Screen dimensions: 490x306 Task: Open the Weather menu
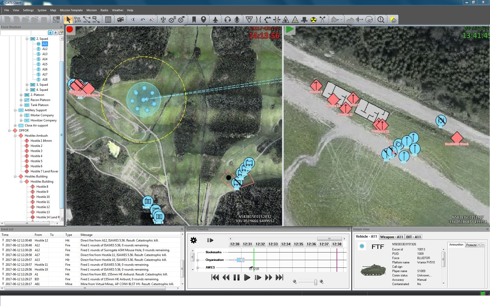(x=118, y=10)
